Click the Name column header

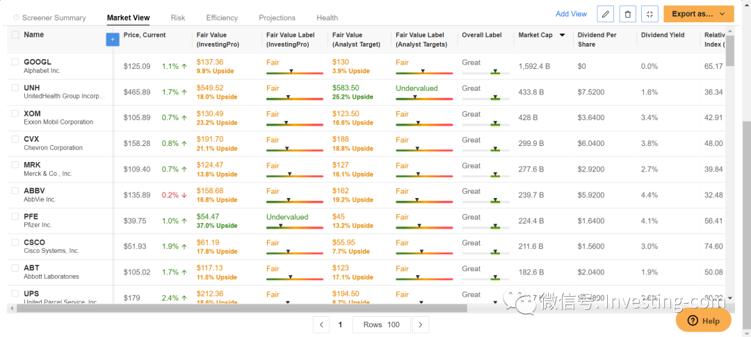pos(33,35)
